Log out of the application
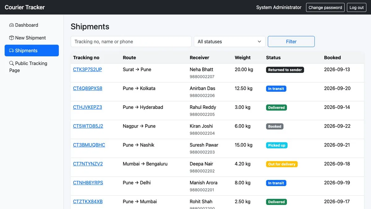The image size is (371, 209). tap(356, 7)
